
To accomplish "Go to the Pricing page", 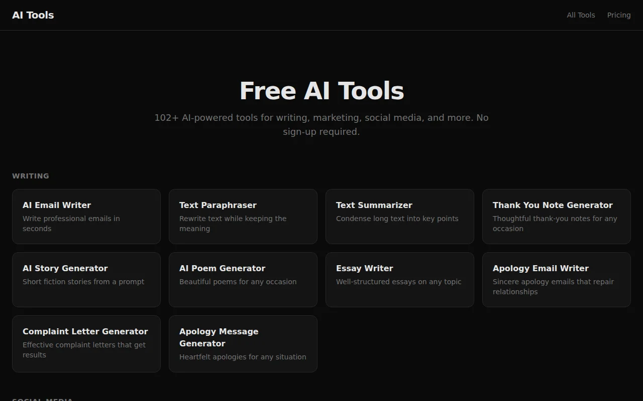I will tap(619, 15).
